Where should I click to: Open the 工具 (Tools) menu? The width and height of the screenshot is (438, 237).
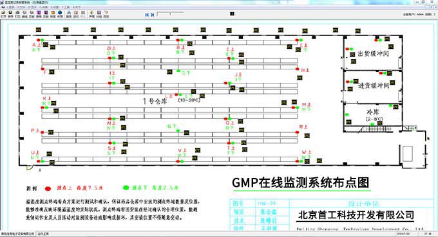[65, 7]
